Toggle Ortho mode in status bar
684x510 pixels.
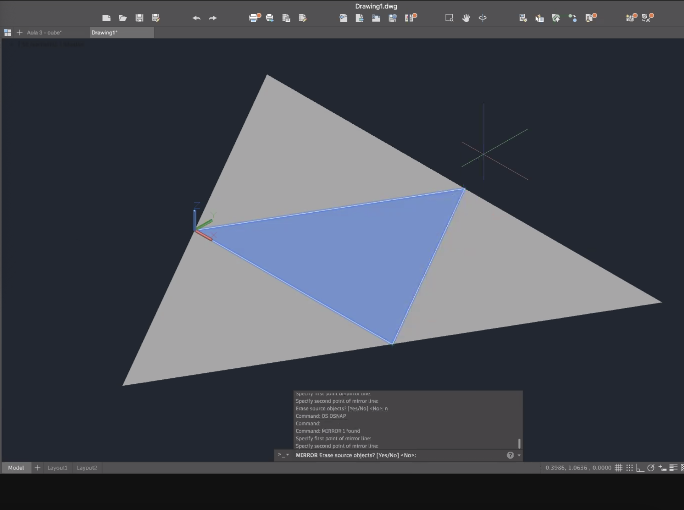tap(640, 468)
